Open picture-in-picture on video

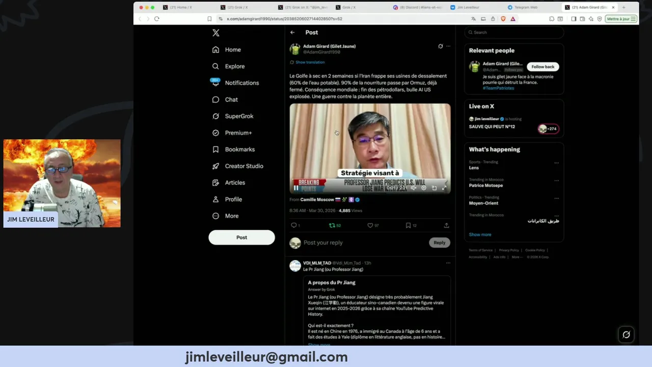[434, 188]
